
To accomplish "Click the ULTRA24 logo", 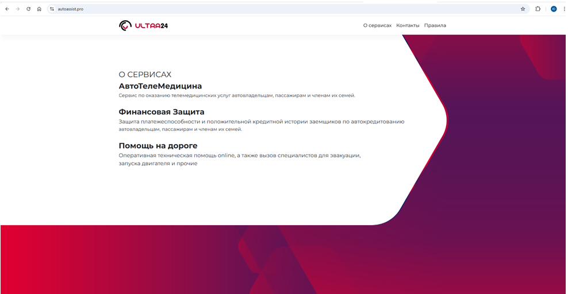I will (144, 25).
